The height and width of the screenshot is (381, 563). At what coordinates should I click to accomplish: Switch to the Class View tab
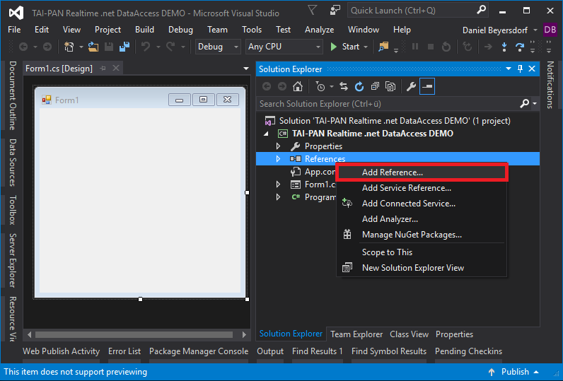pyautogui.click(x=409, y=334)
